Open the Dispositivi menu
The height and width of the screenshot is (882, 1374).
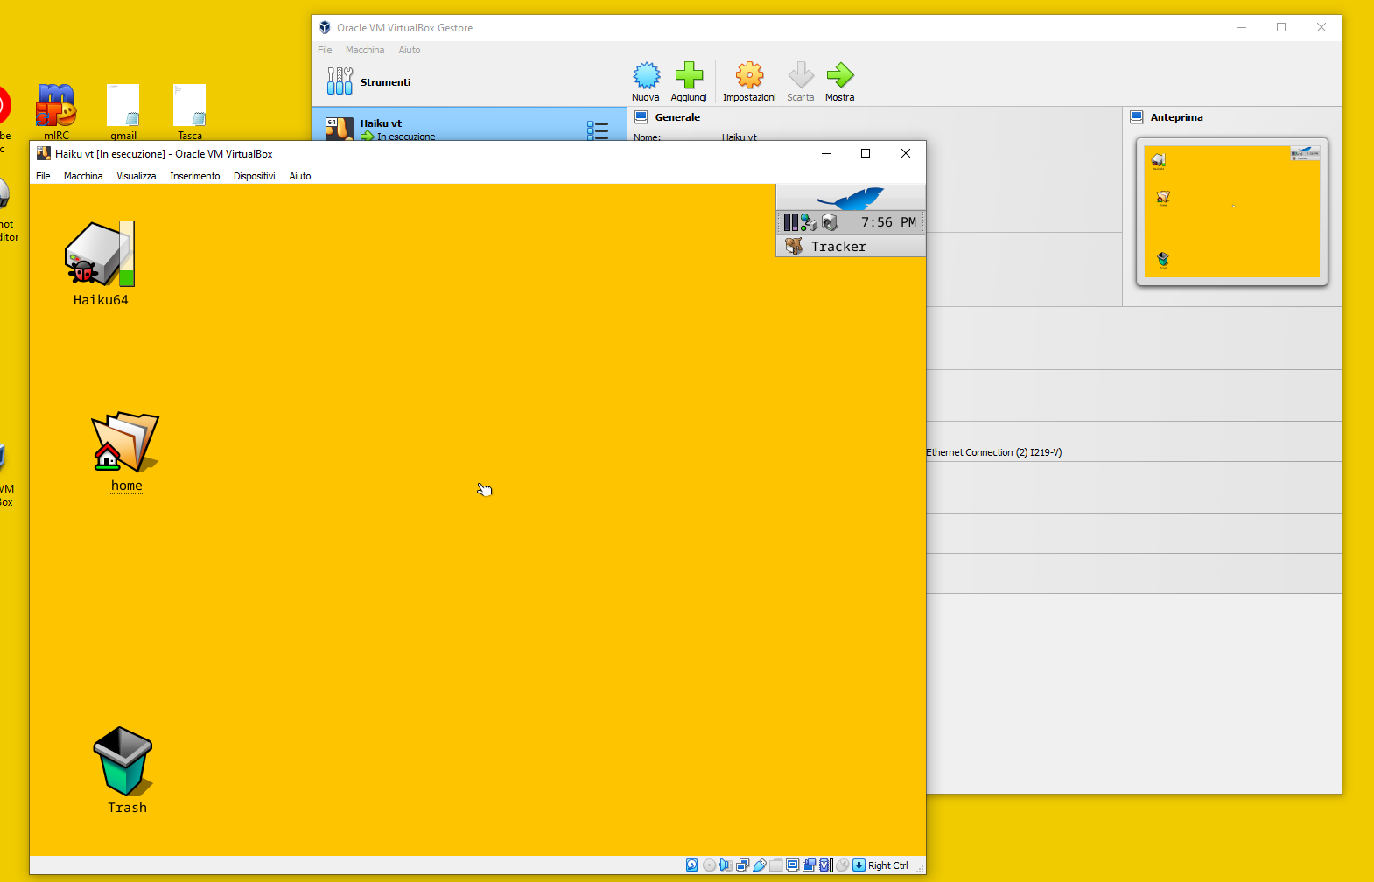255,176
